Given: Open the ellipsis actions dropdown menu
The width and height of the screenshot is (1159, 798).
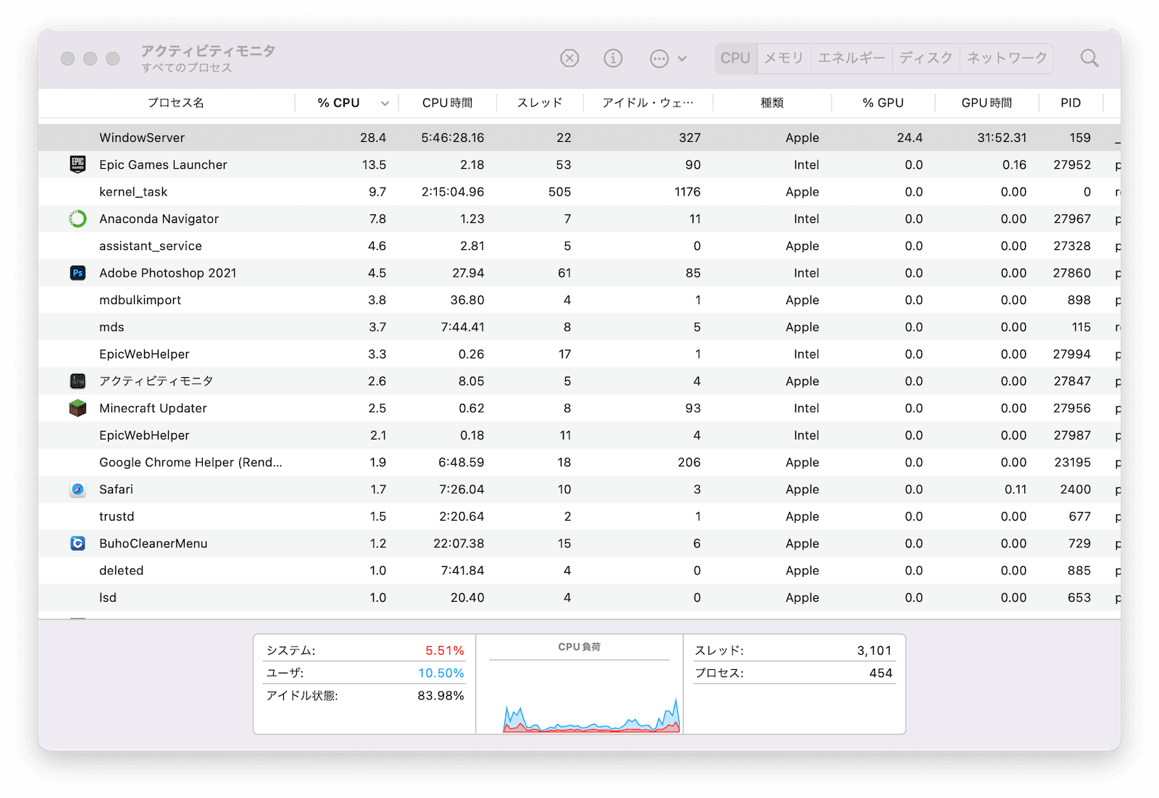Looking at the screenshot, I should pos(668,59).
